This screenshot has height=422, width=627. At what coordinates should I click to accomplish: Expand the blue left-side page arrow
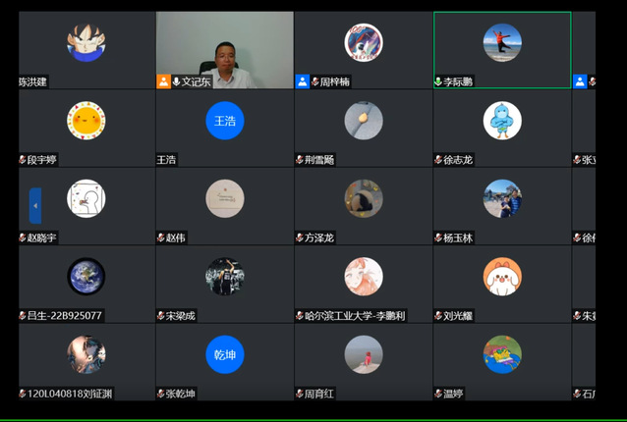(35, 206)
